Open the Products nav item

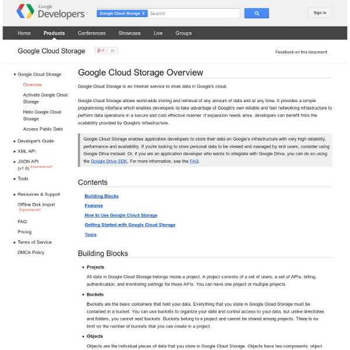click(x=54, y=33)
